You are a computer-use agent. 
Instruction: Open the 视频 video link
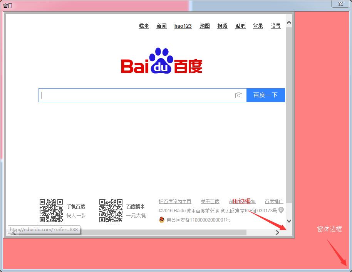click(x=223, y=26)
